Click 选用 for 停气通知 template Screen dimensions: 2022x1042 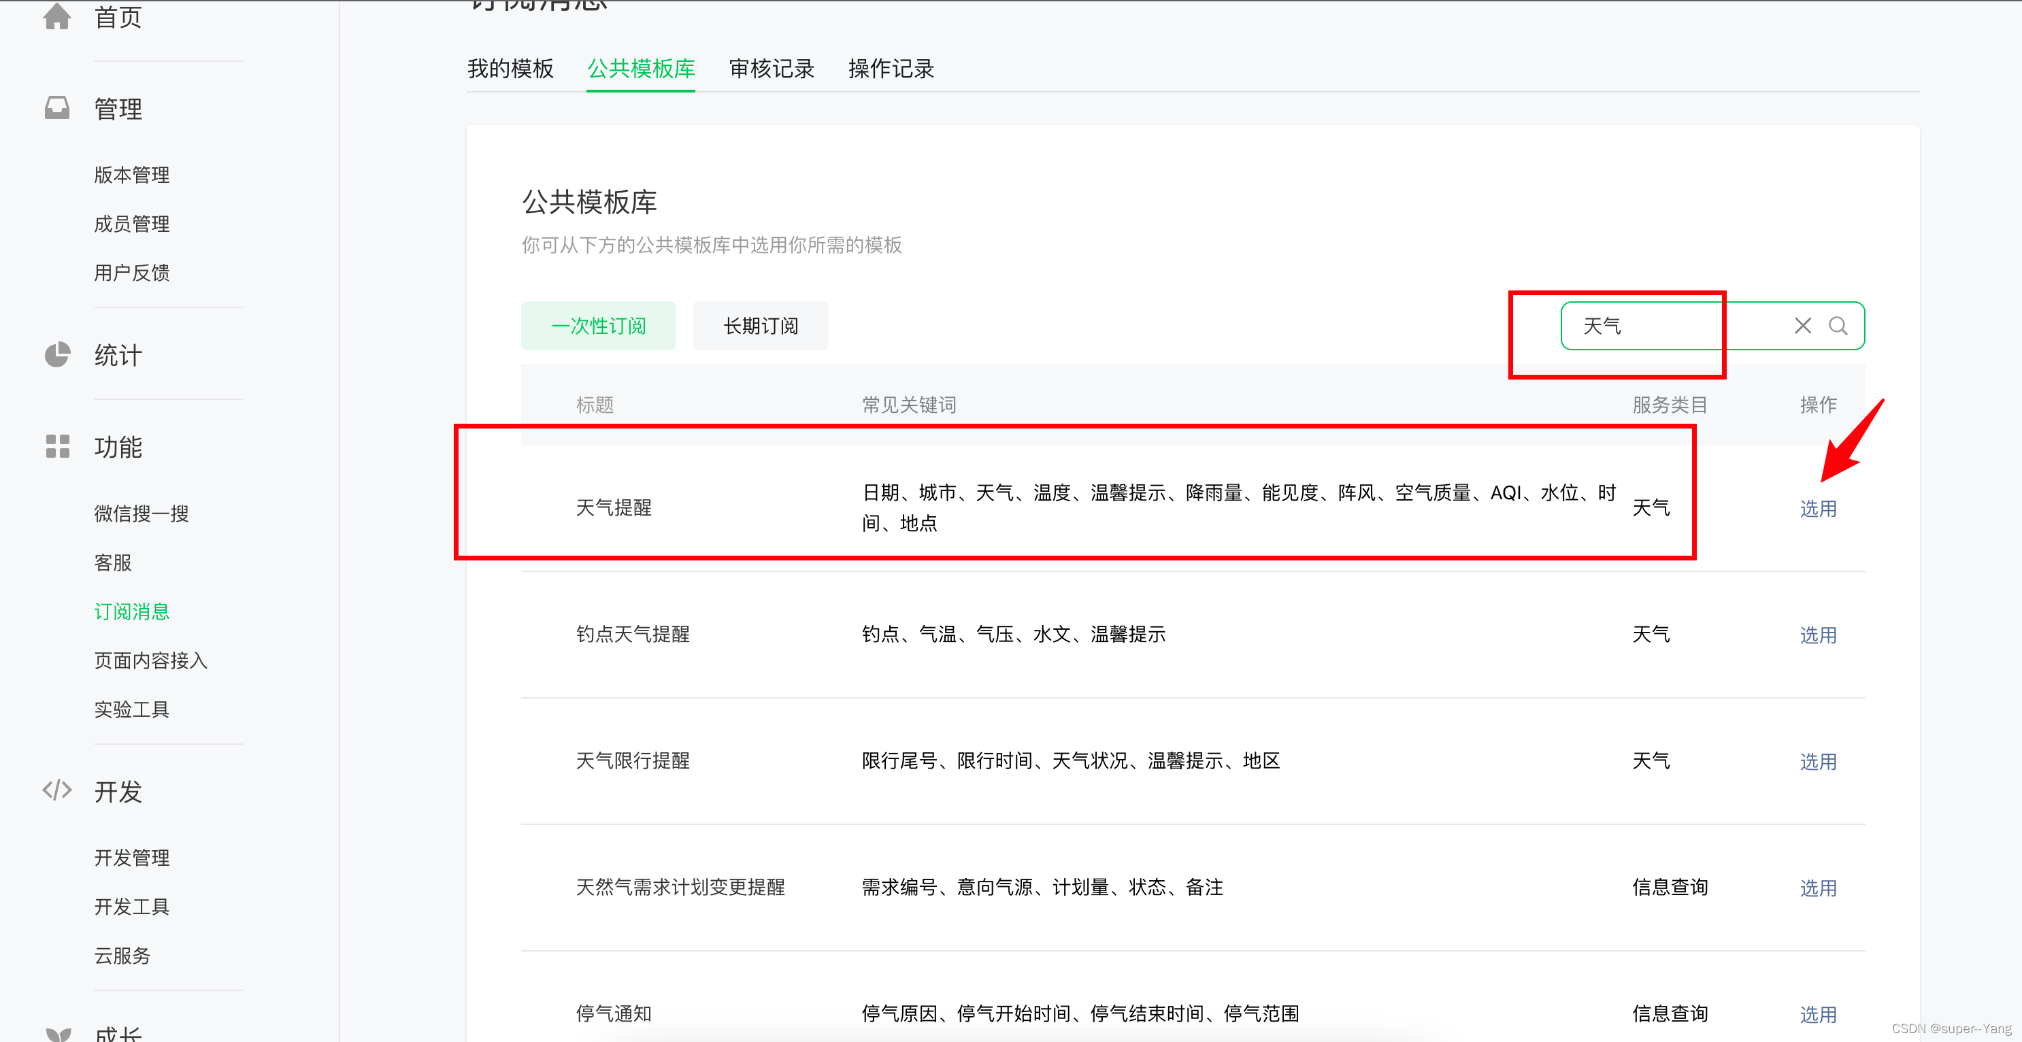click(1818, 1013)
